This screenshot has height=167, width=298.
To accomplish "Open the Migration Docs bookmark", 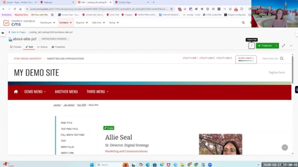I will [x=21, y=15].
